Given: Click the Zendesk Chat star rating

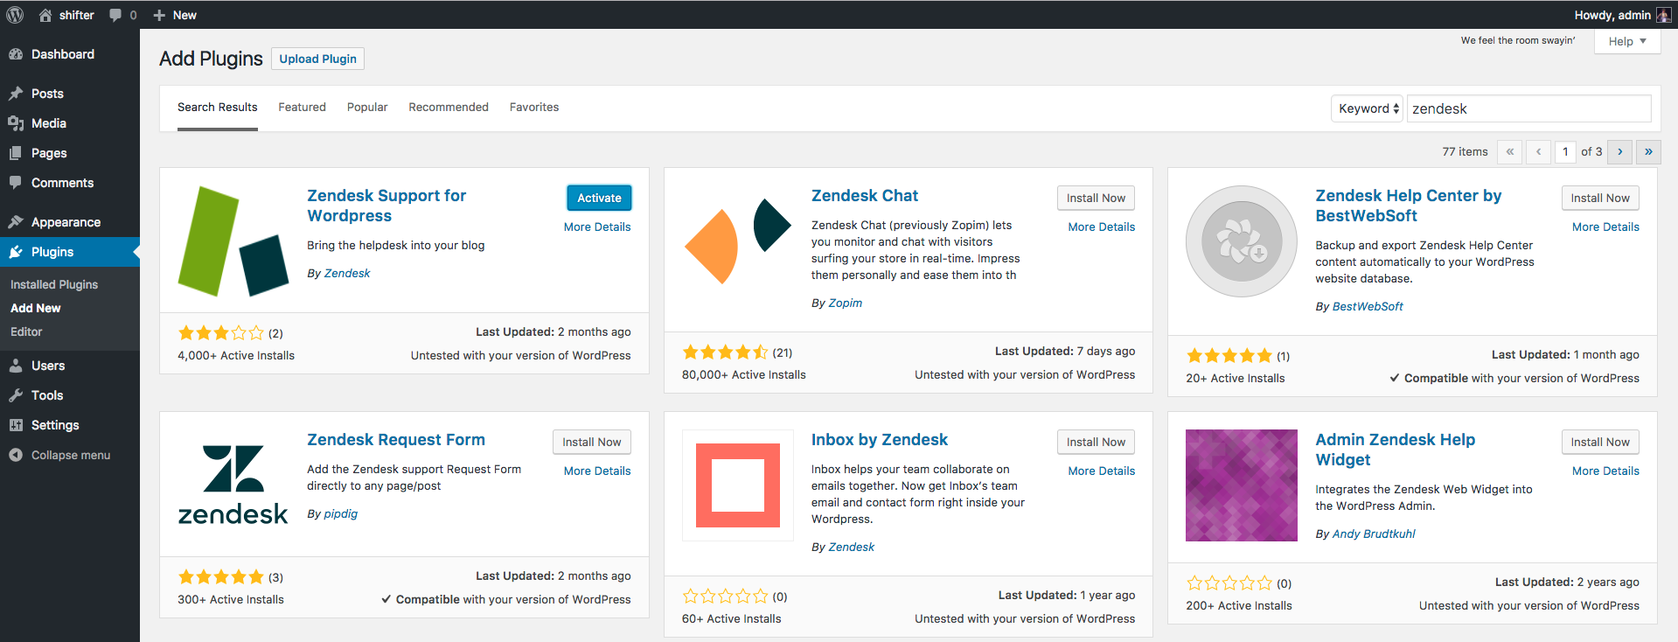Looking at the screenshot, I should [x=725, y=352].
